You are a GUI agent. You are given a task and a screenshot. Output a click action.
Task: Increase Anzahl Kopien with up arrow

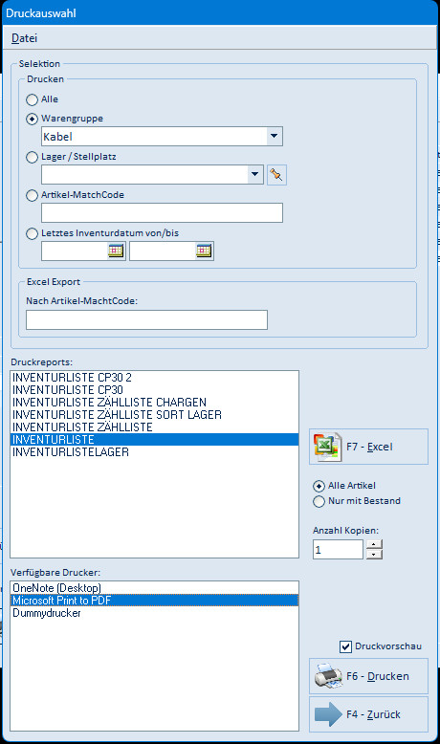coord(375,544)
